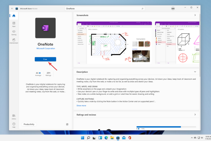
Task: Click the 4.6 Average rating text
Action: (x=38, y=74)
